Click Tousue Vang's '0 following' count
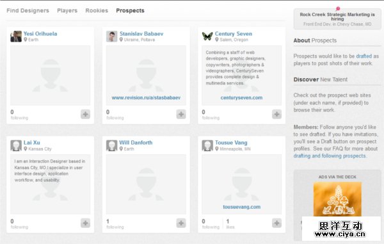 [x=211, y=224]
